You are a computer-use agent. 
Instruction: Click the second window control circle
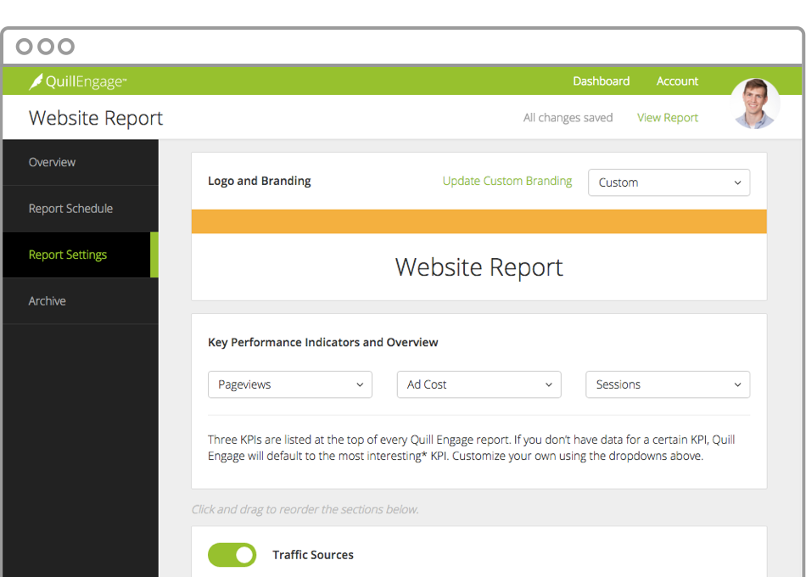click(46, 47)
